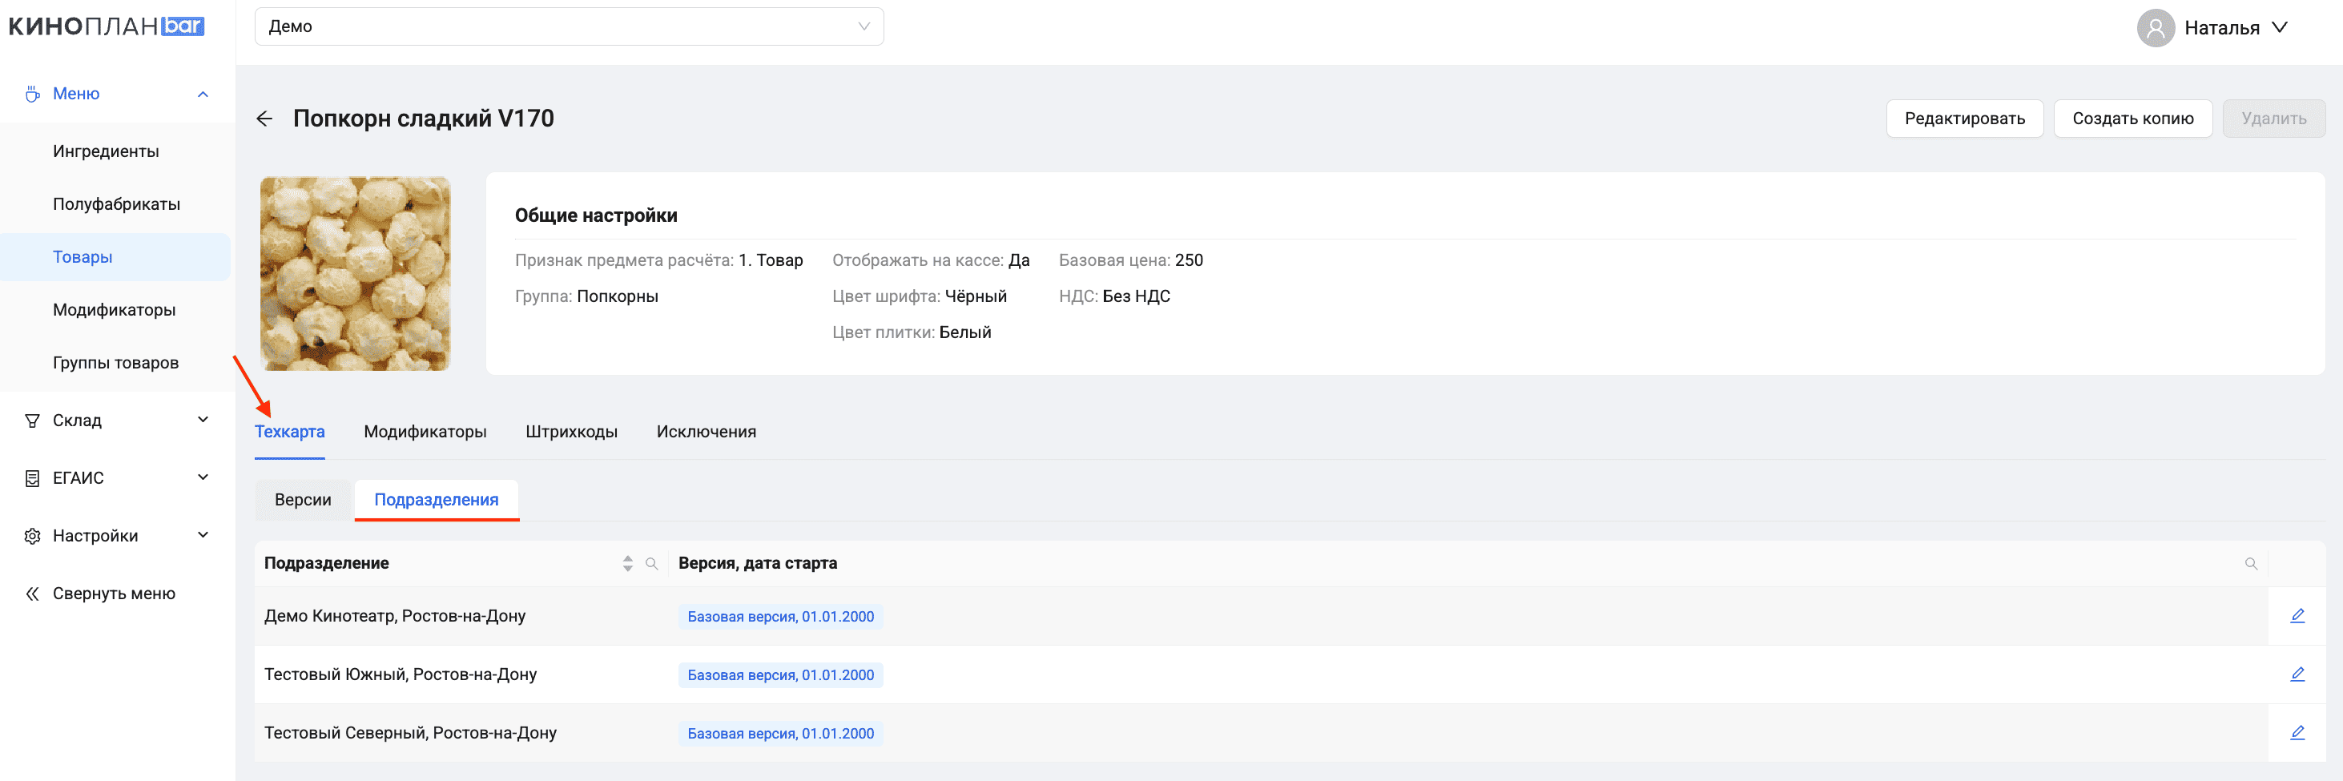
Task: Go back using the left arrow icon
Action: 264,119
